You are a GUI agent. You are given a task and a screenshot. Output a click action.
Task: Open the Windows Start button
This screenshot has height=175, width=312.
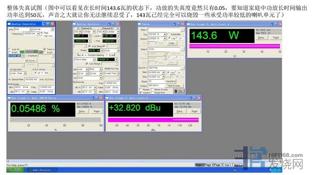[16, 170]
